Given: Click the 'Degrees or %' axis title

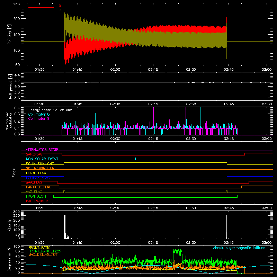Looking at the screenshot, I should click(x=9, y=260).
